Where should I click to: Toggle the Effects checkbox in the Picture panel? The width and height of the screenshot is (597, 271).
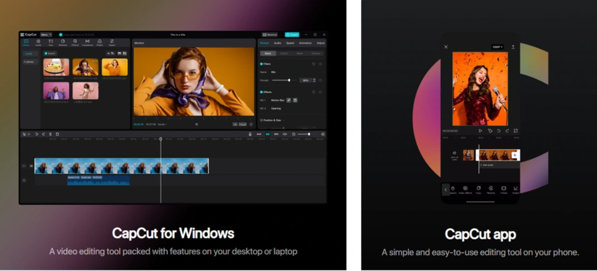[262, 92]
